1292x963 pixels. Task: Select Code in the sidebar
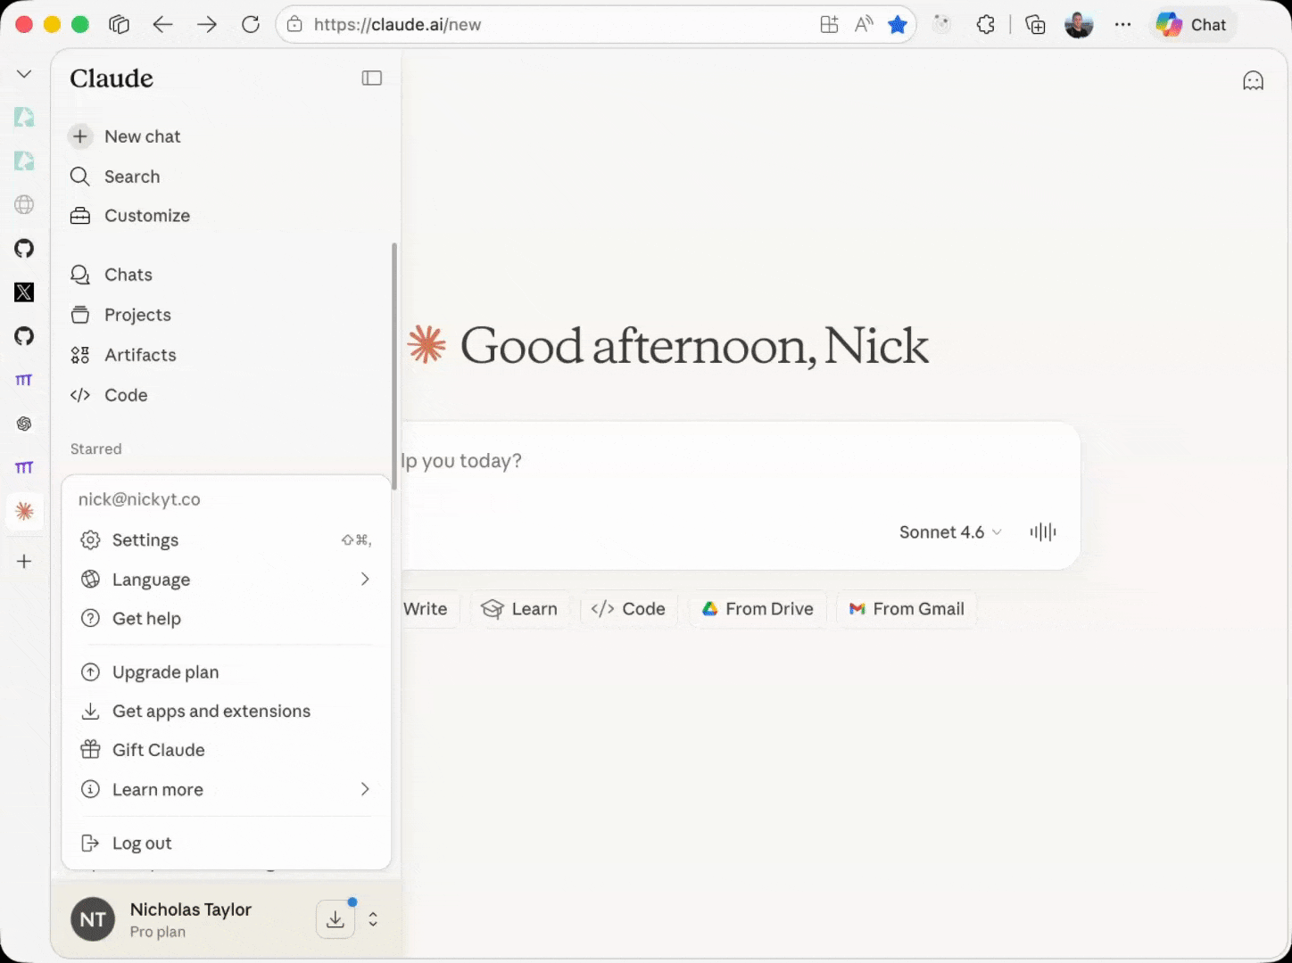click(x=126, y=395)
